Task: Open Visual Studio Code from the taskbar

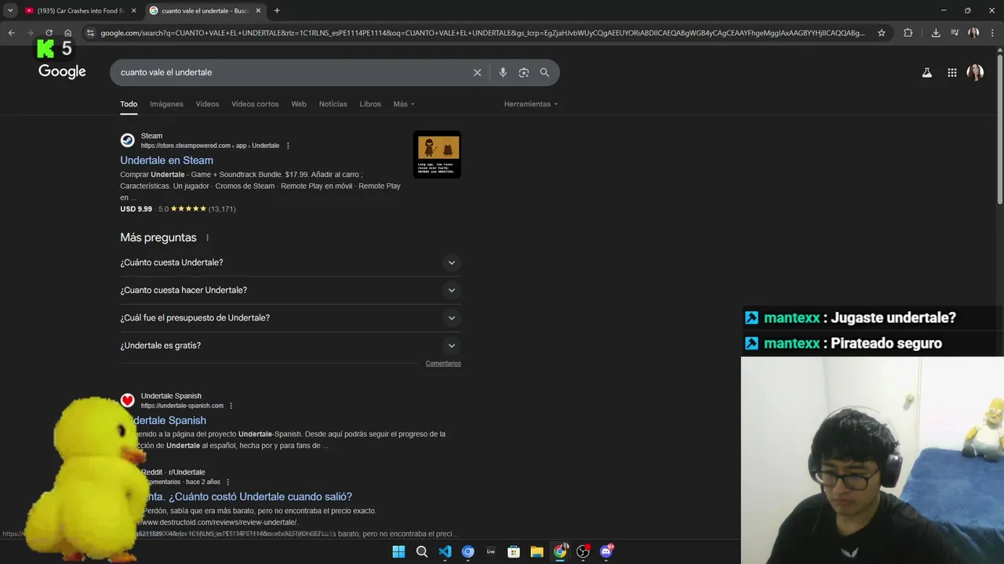Action: 445,551
